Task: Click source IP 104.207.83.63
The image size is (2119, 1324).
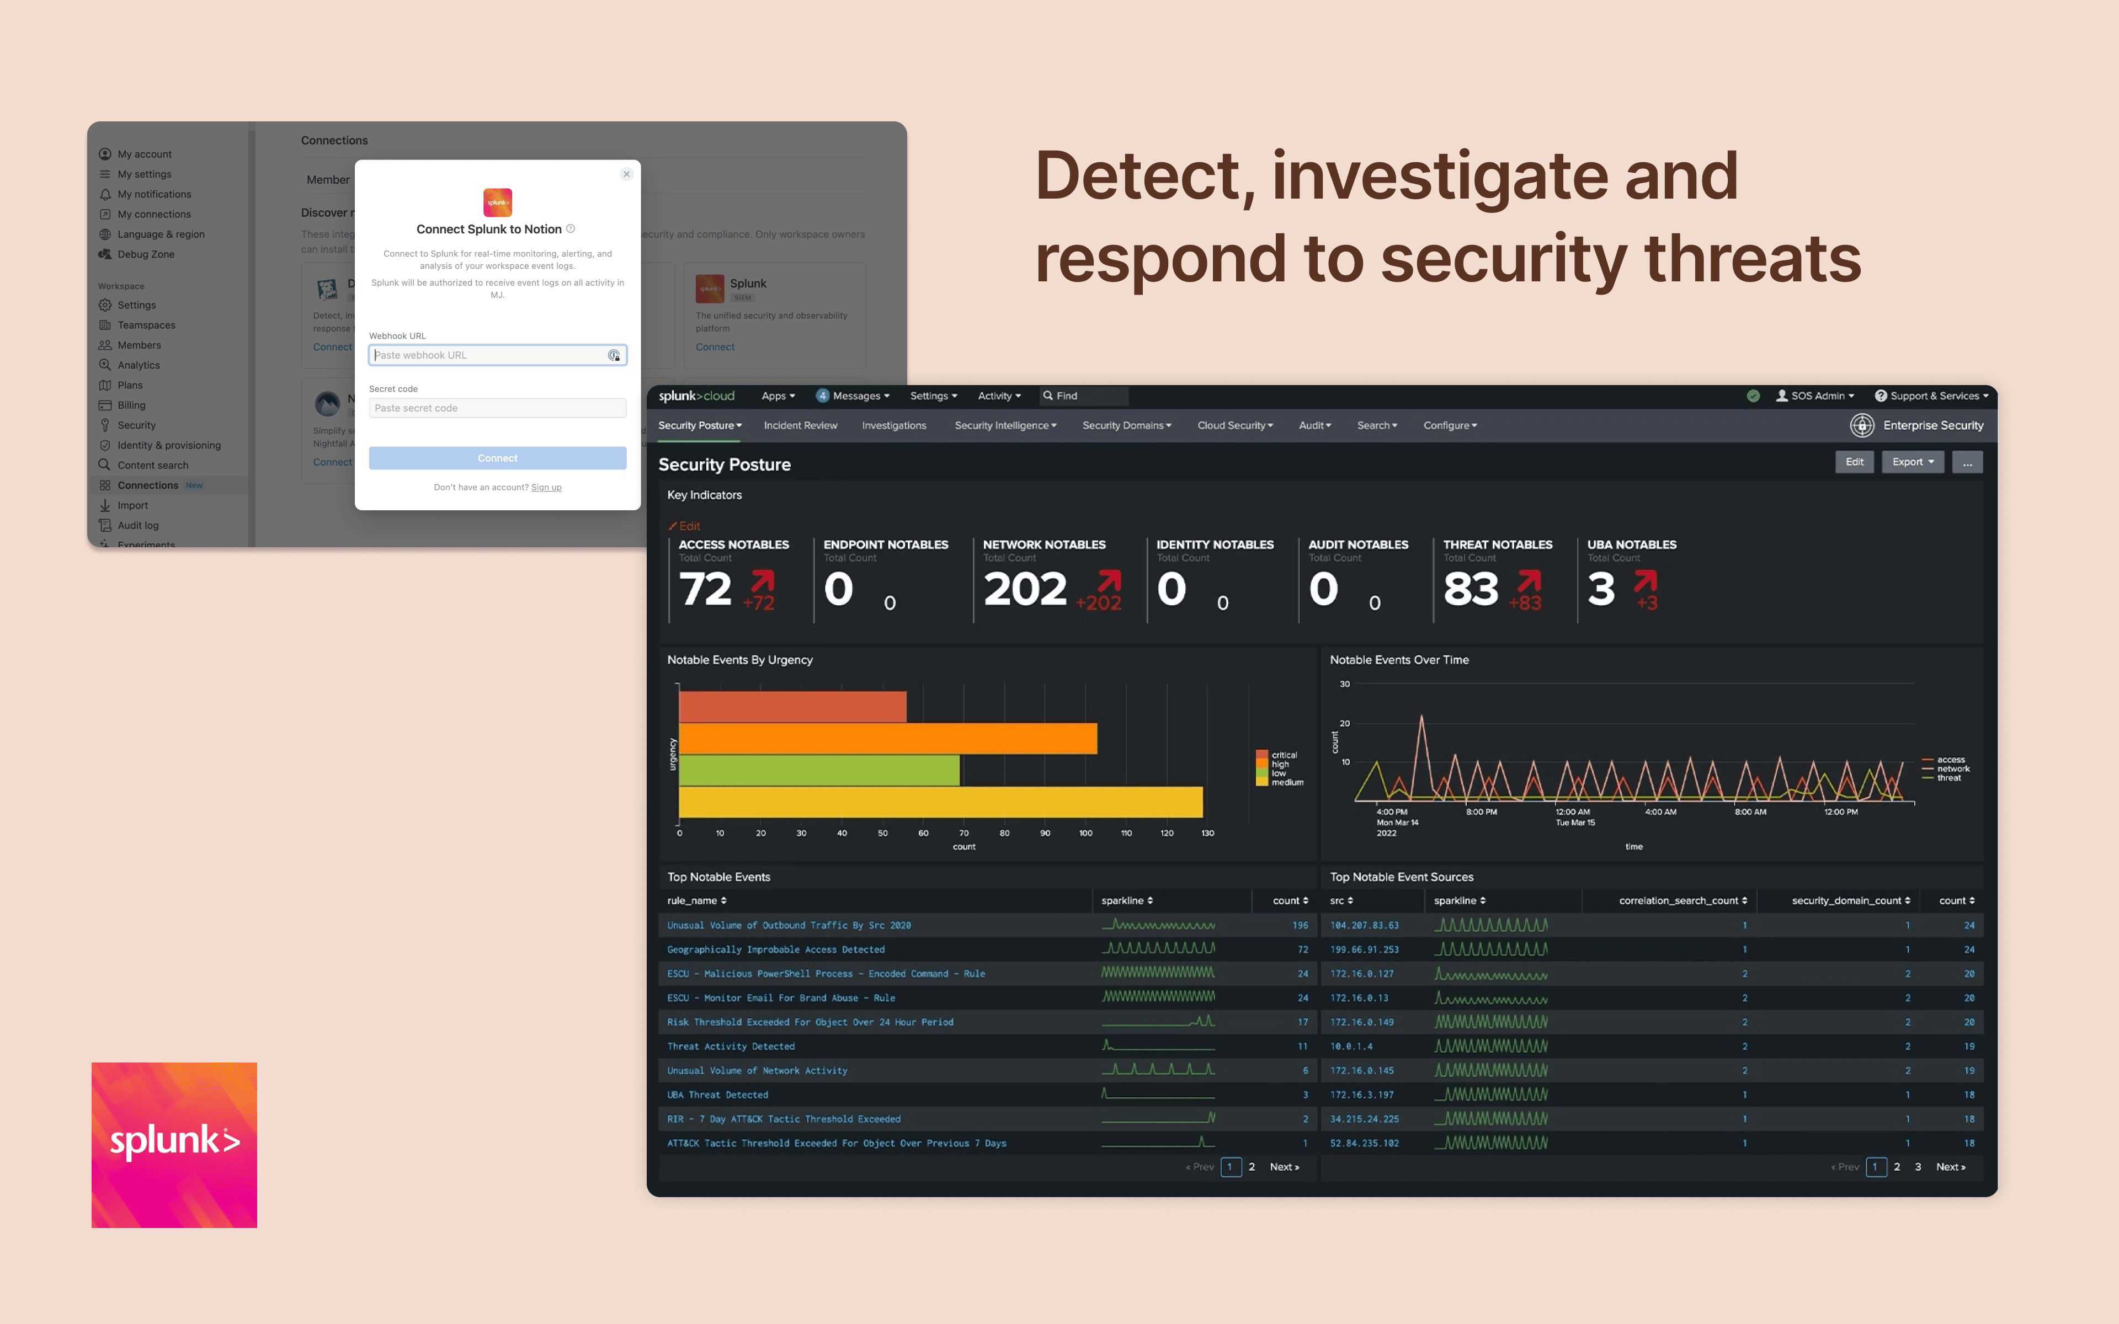Action: 1364,926
